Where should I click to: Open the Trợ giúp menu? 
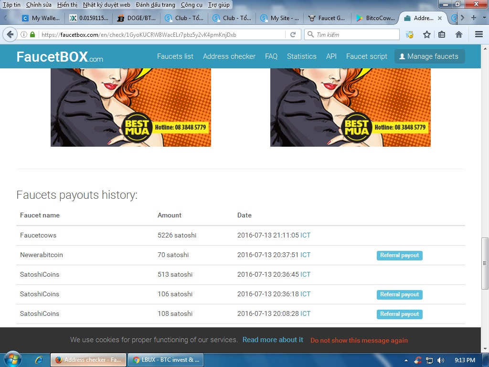click(x=219, y=5)
